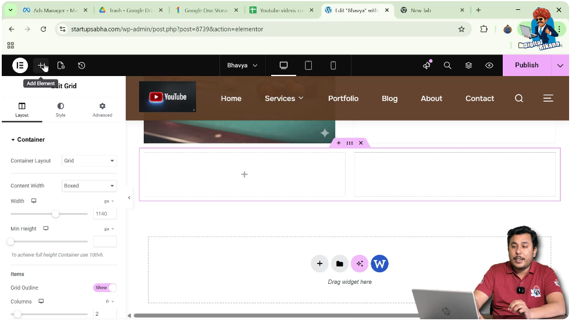The height and width of the screenshot is (321, 572).
Task: Open the Container Layout dropdown
Action: [89, 161]
